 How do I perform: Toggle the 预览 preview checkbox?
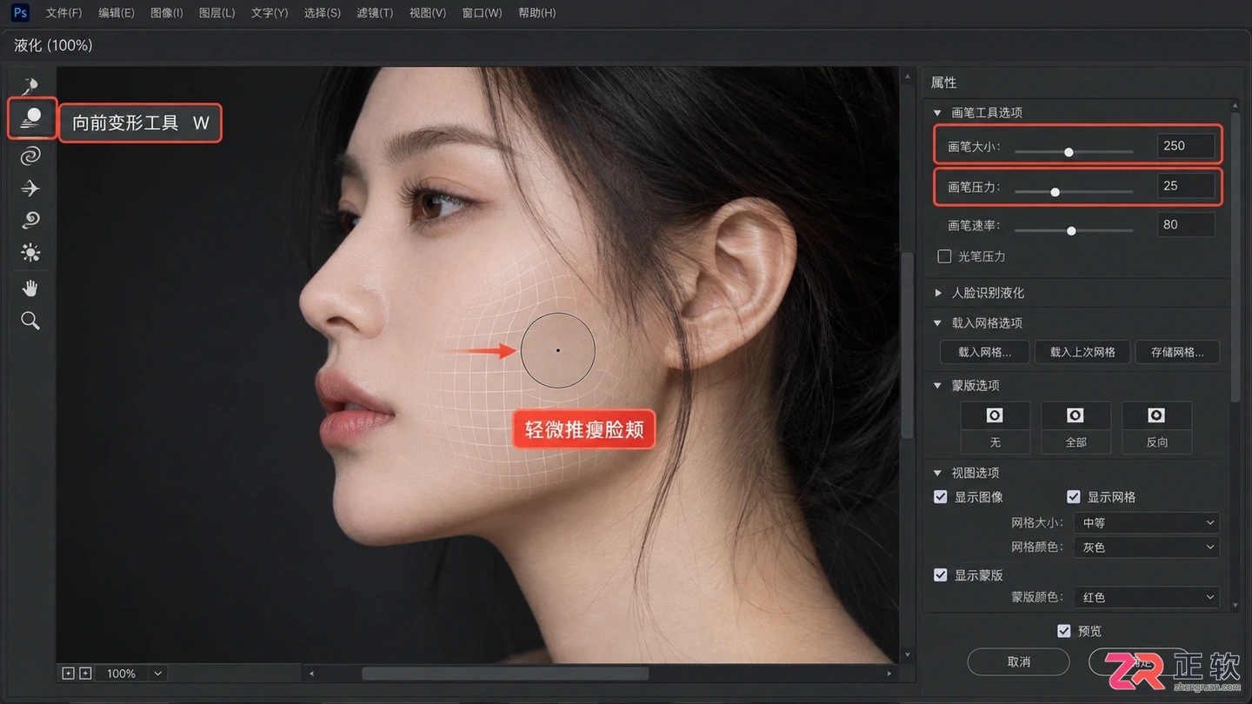[1064, 631]
